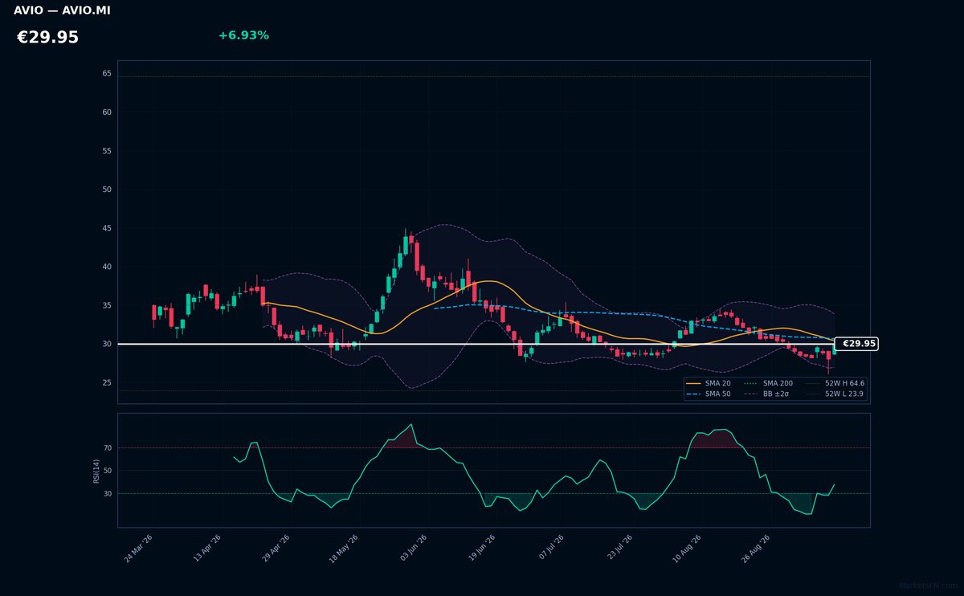
Task: Click the SMA 50 legend entry
Action: [x=709, y=394]
